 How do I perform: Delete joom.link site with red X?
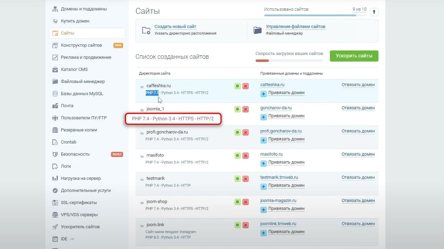click(x=246, y=225)
